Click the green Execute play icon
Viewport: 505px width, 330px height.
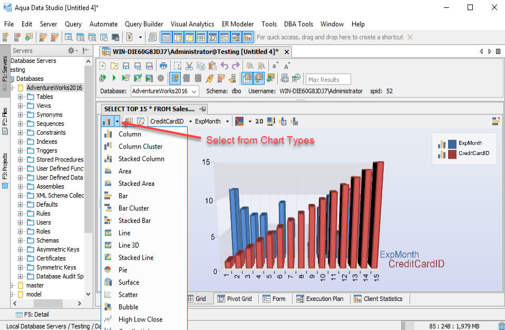tap(114, 78)
